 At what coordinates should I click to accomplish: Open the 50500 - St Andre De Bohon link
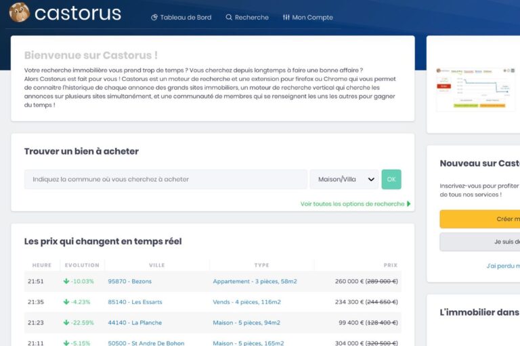(x=146, y=343)
